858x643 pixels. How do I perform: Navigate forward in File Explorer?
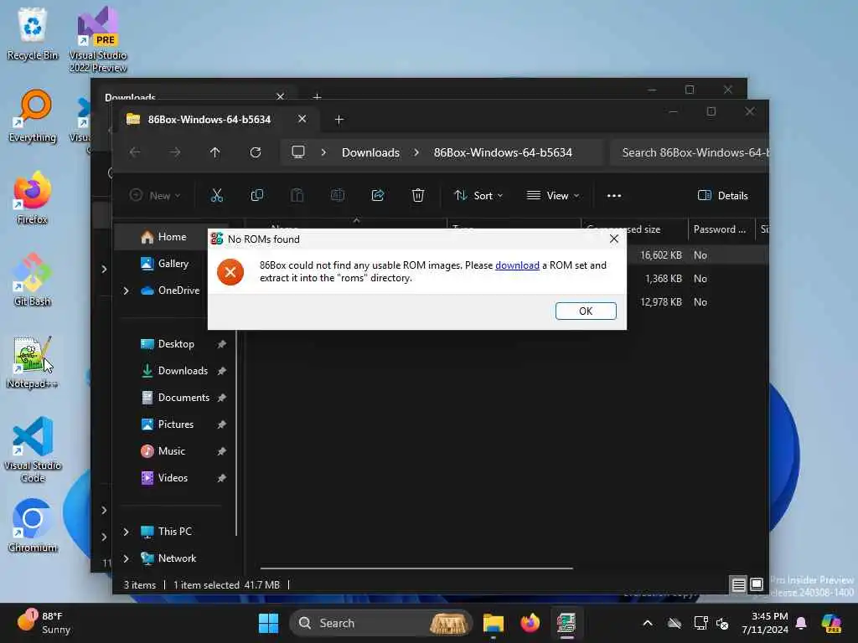coord(175,152)
